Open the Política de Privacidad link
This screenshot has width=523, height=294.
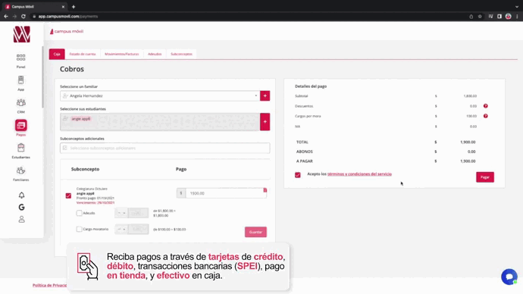50,286
